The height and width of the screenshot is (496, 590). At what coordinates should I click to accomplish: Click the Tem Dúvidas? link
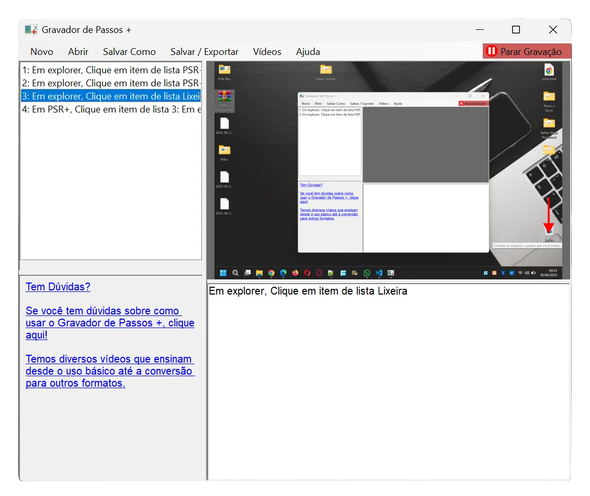(58, 287)
